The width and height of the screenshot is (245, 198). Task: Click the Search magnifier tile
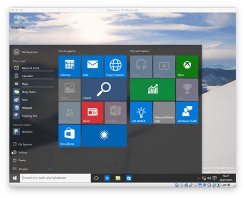click(104, 90)
